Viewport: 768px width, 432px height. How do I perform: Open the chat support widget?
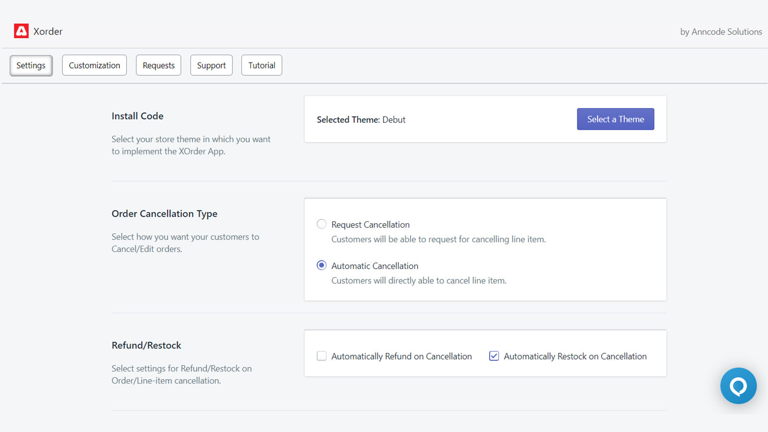pos(738,386)
